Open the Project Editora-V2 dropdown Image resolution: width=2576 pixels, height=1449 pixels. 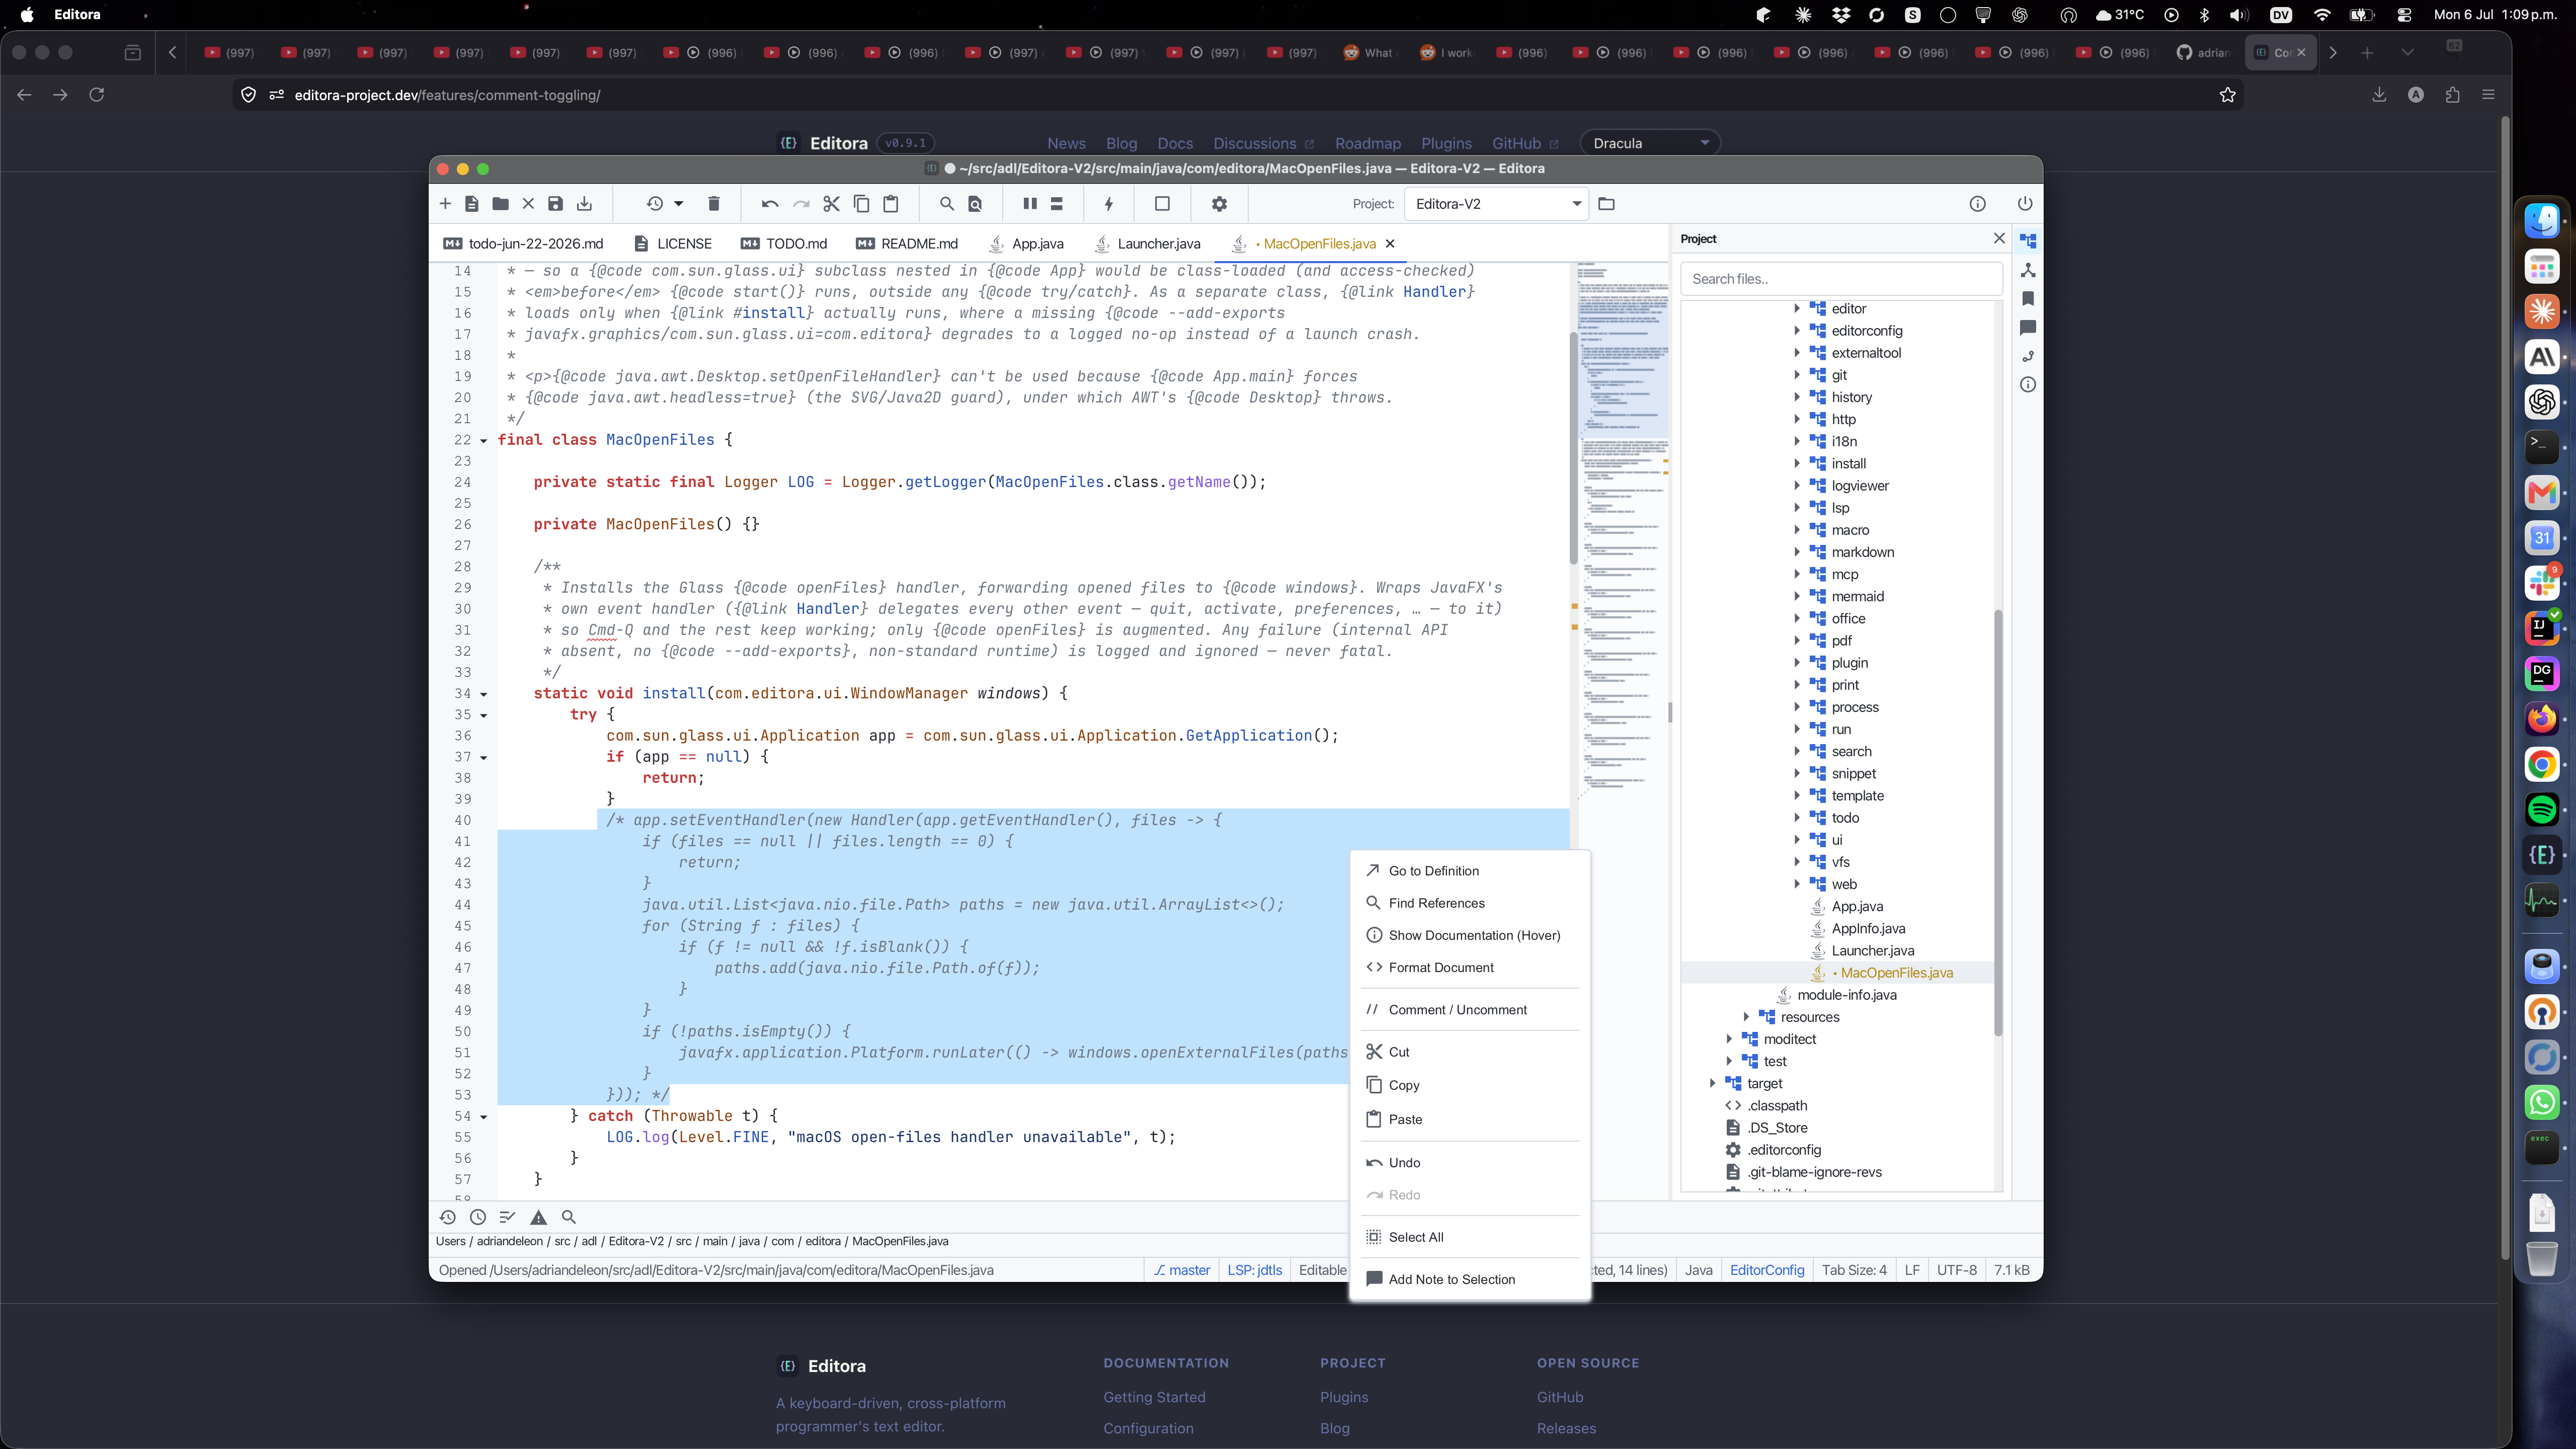[1496, 204]
